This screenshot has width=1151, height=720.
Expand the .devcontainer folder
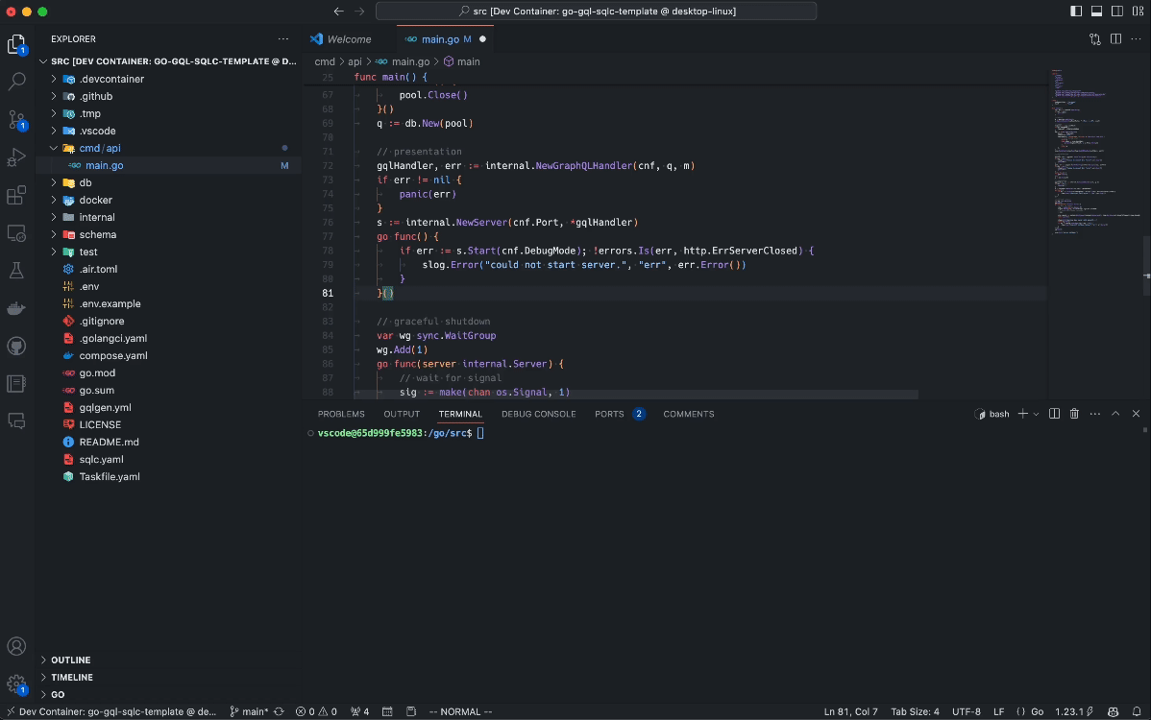point(54,79)
